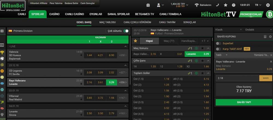273x120 pixels.
Task: Open favorites star icon in top bar
Action: [226, 5]
